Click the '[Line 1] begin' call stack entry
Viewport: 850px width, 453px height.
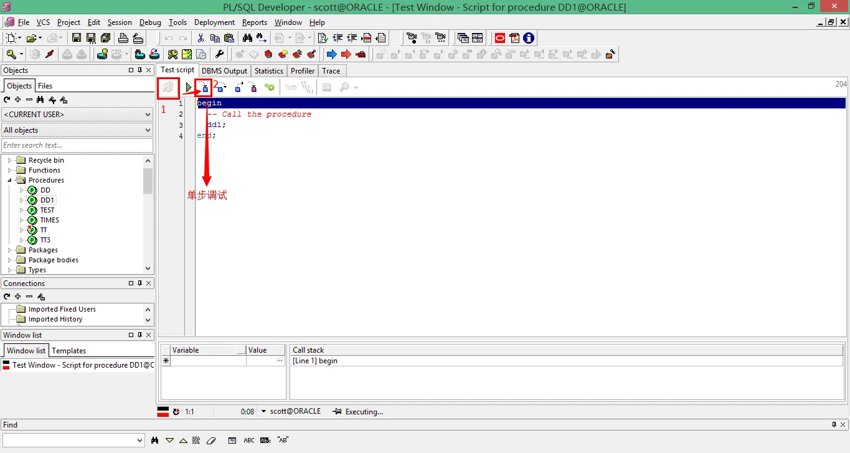pyautogui.click(x=315, y=361)
